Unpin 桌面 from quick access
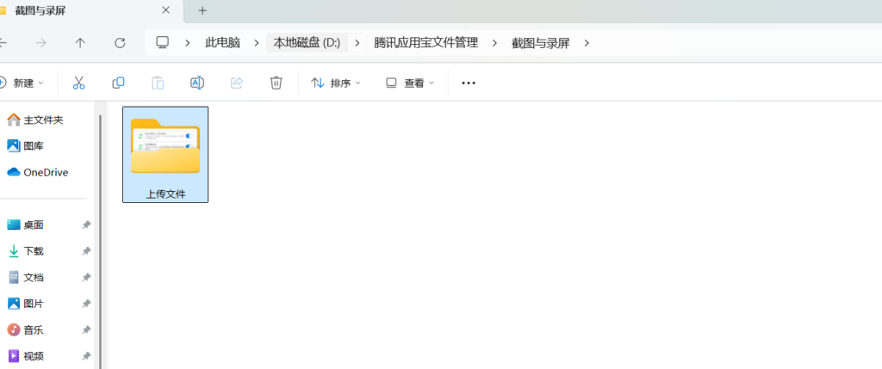 tap(86, 225)
